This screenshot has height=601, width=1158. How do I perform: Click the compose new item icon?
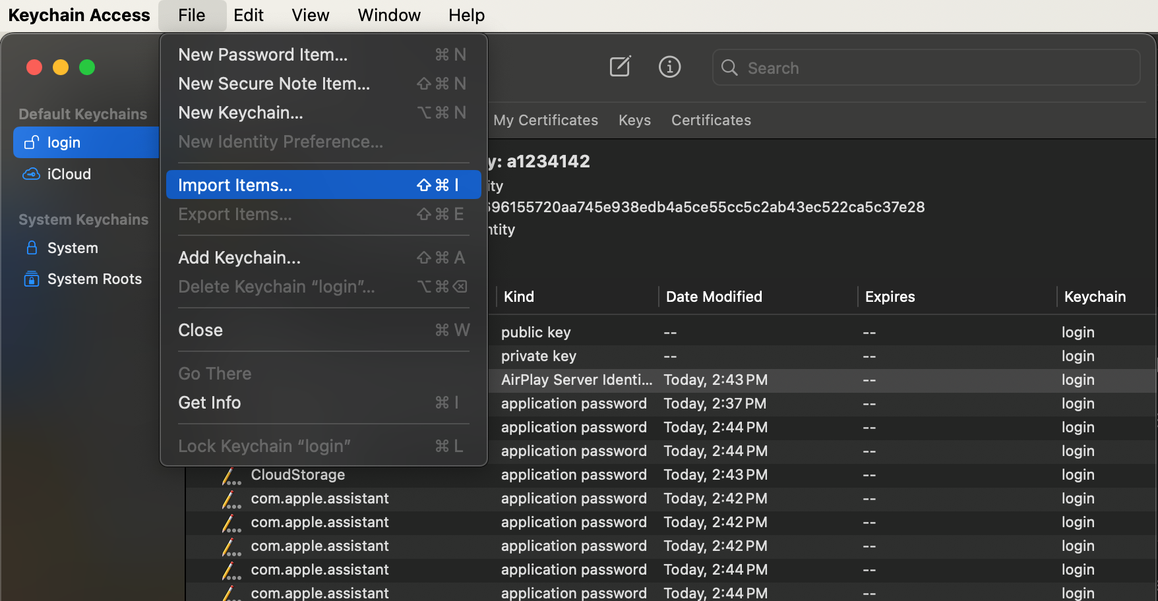point(620,67)
